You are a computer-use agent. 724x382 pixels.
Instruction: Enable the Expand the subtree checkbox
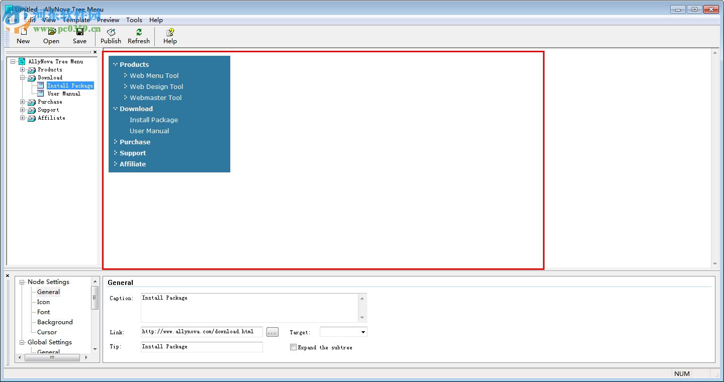293,347
